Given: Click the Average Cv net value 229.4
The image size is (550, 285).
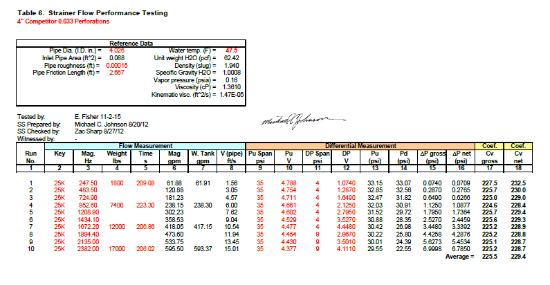Looking at the screenshot, I should [518, 257].
